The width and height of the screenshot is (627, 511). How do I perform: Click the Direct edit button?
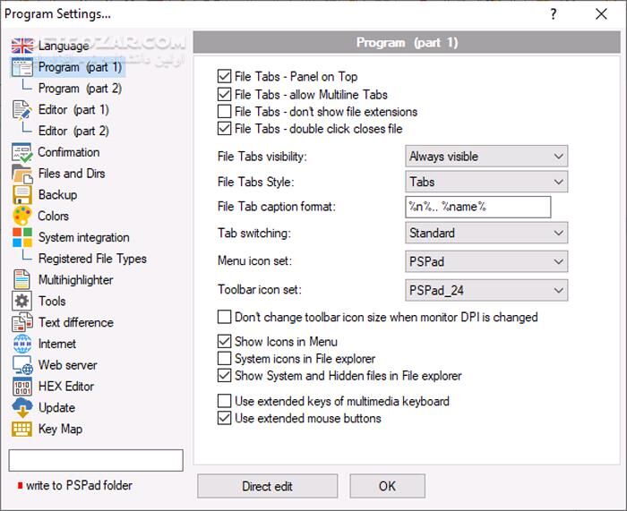point(268,487)
